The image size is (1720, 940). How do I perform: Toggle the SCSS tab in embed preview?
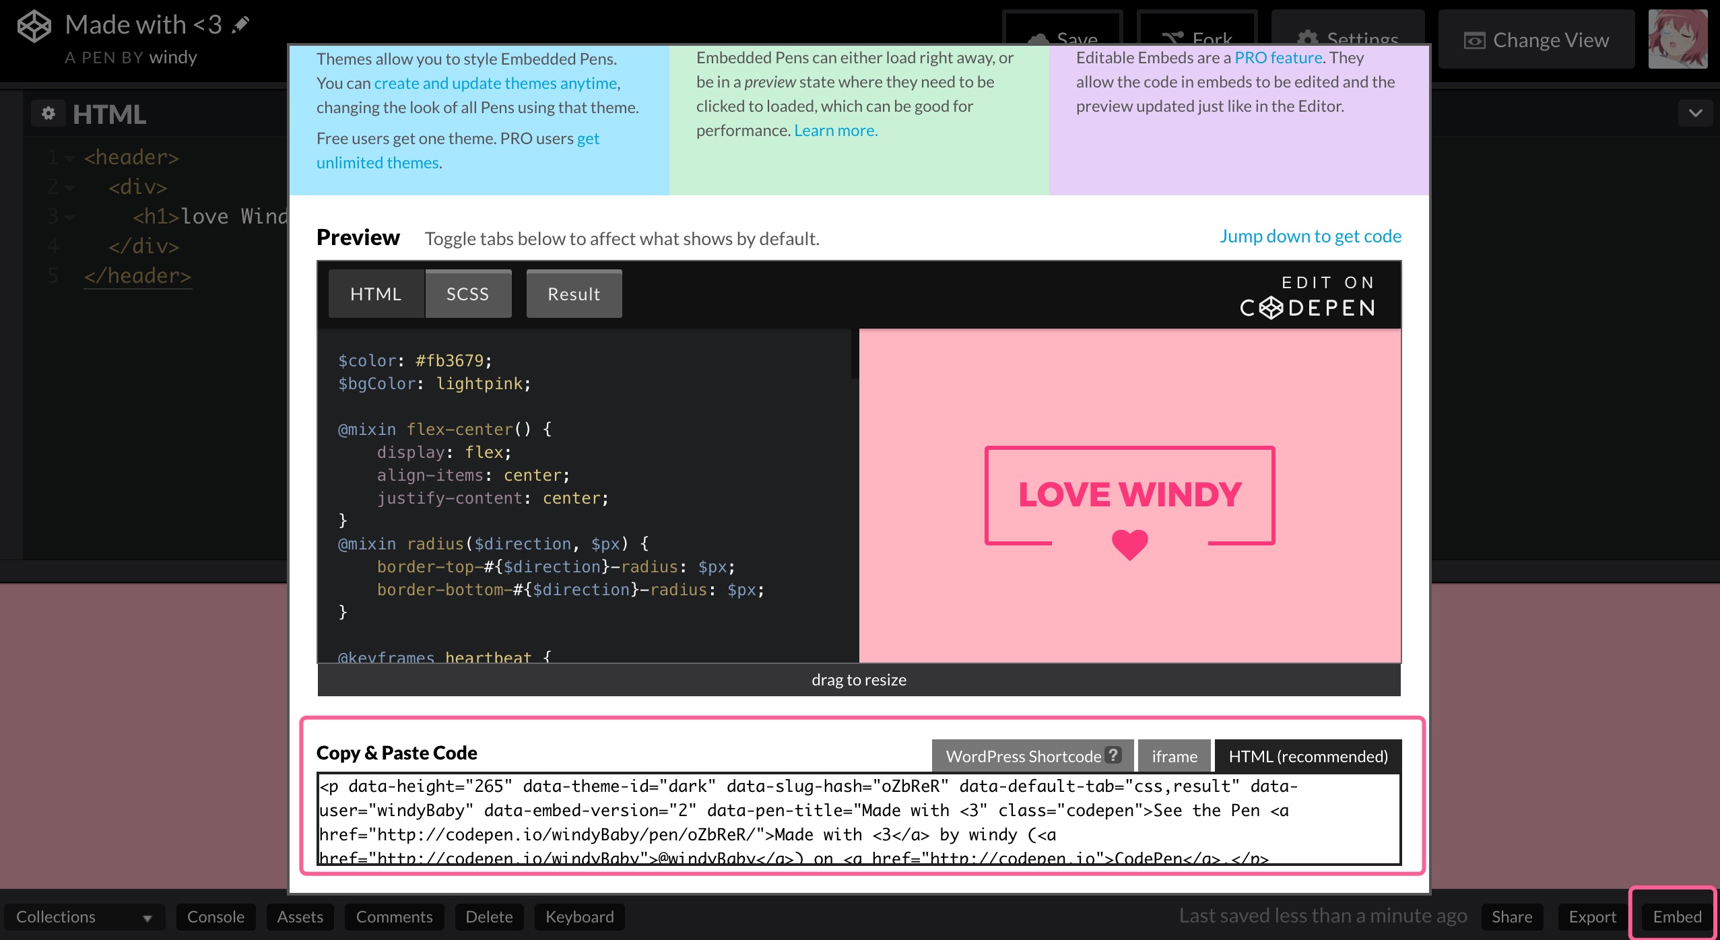click(x=468, y=294)
